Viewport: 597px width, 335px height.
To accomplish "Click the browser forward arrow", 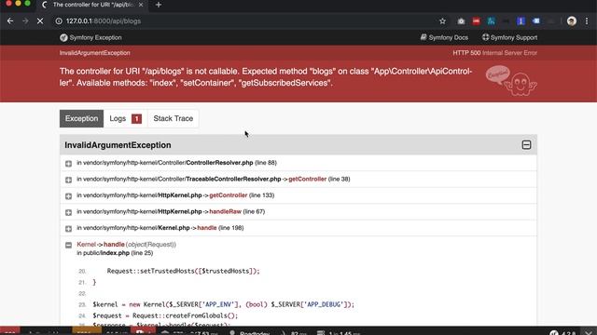I will pyautogui.click(x=25, y=20).
